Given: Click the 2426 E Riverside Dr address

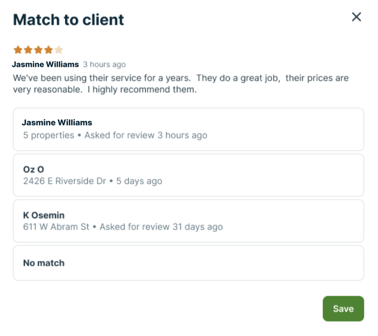Looking at the screenshot, I should [x=65, y=181].
